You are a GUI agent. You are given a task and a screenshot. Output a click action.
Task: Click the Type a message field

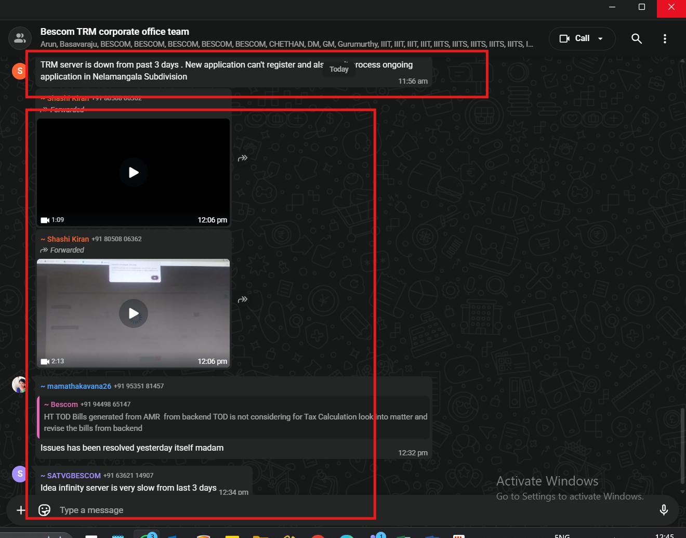pos(208,510)
